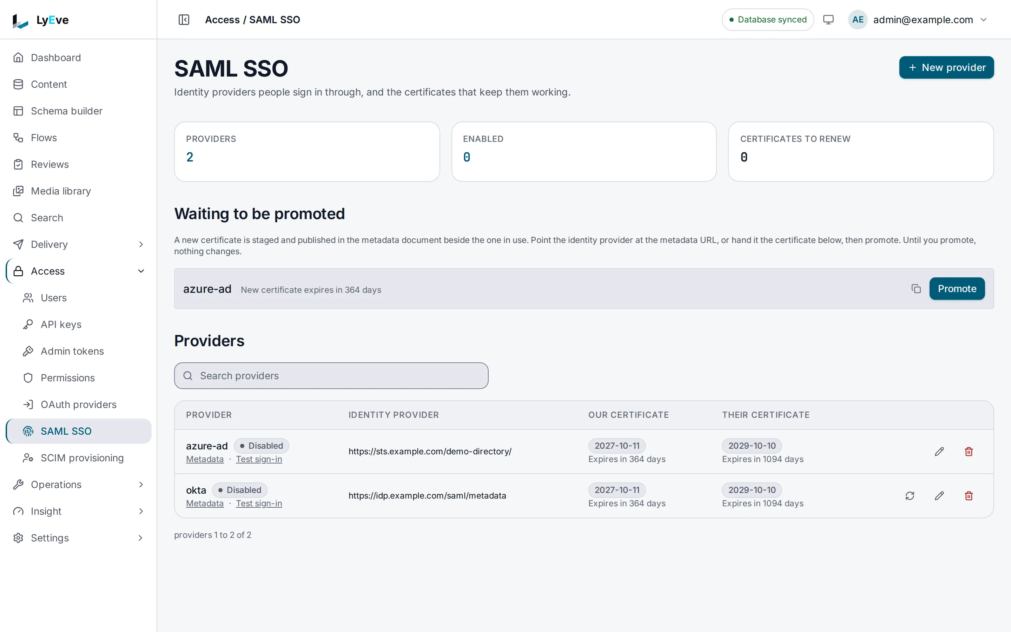1011x632 pixels.
Task: Open Dashboard from the sidebar
Action: (79, 58)
